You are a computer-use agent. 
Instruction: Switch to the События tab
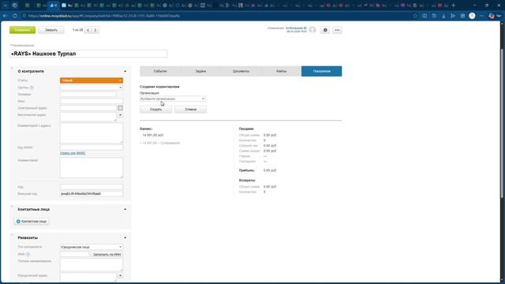click(160, 71)
